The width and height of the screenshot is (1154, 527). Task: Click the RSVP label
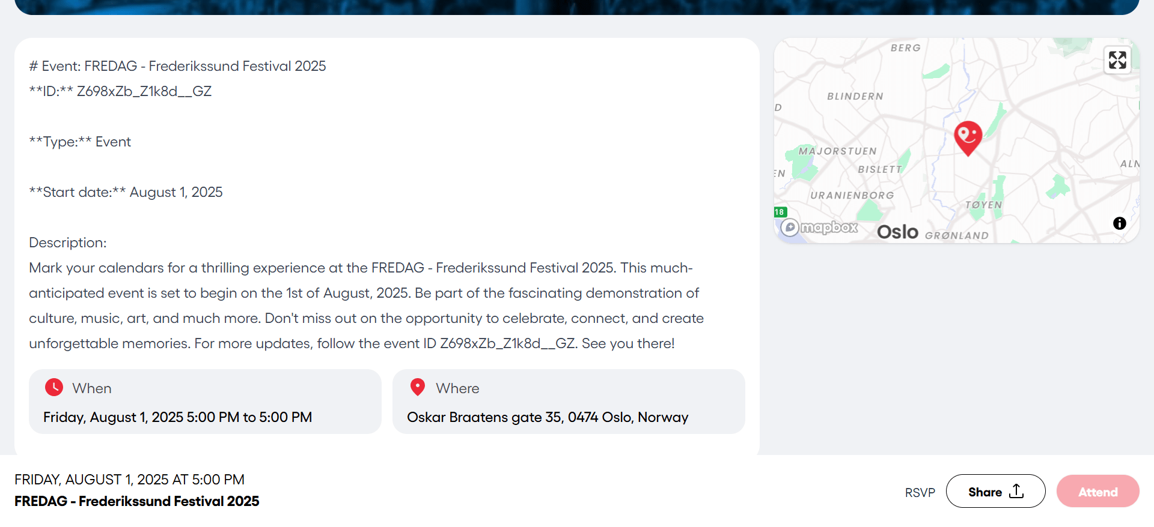[x=920, y=493]
